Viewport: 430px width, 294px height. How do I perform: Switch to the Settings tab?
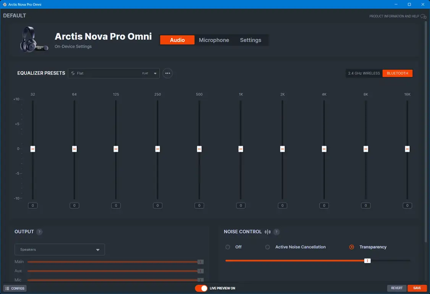point(251,40)
